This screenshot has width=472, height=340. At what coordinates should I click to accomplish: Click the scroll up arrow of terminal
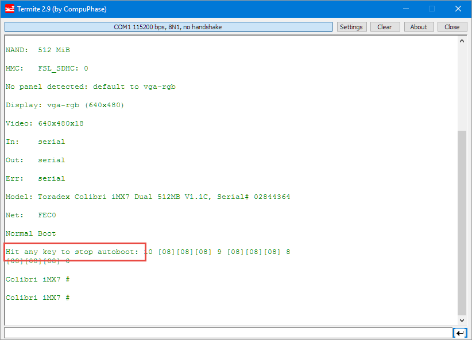point(462,41)
